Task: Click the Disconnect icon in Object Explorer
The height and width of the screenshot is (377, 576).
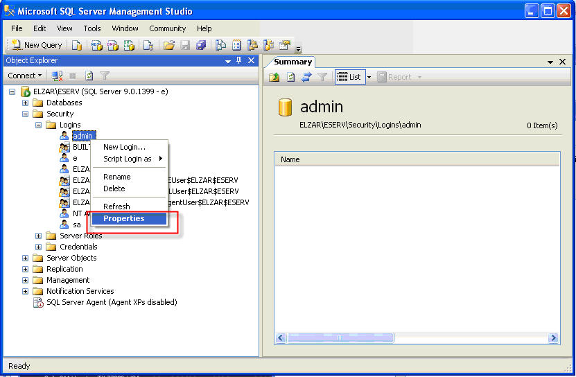Action: coord(57,76)
